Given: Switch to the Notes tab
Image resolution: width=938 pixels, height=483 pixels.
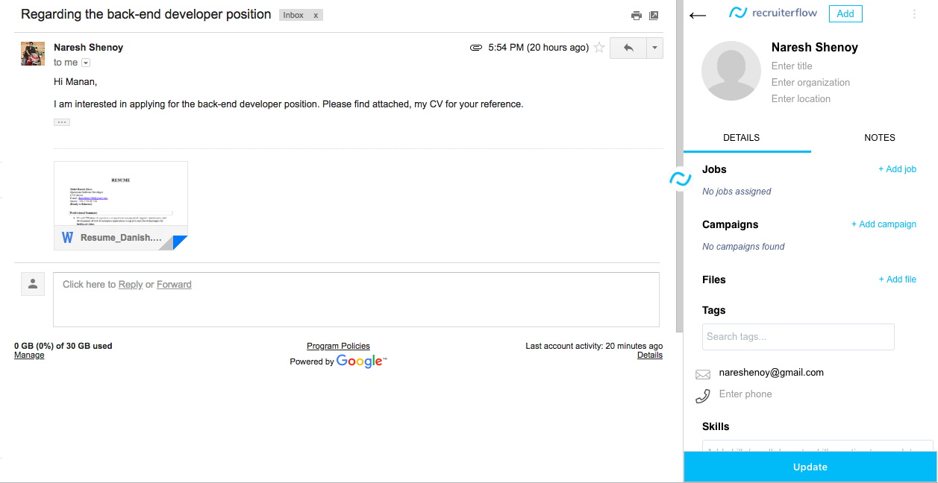Looking at the screenshot, I should [879, 138].
